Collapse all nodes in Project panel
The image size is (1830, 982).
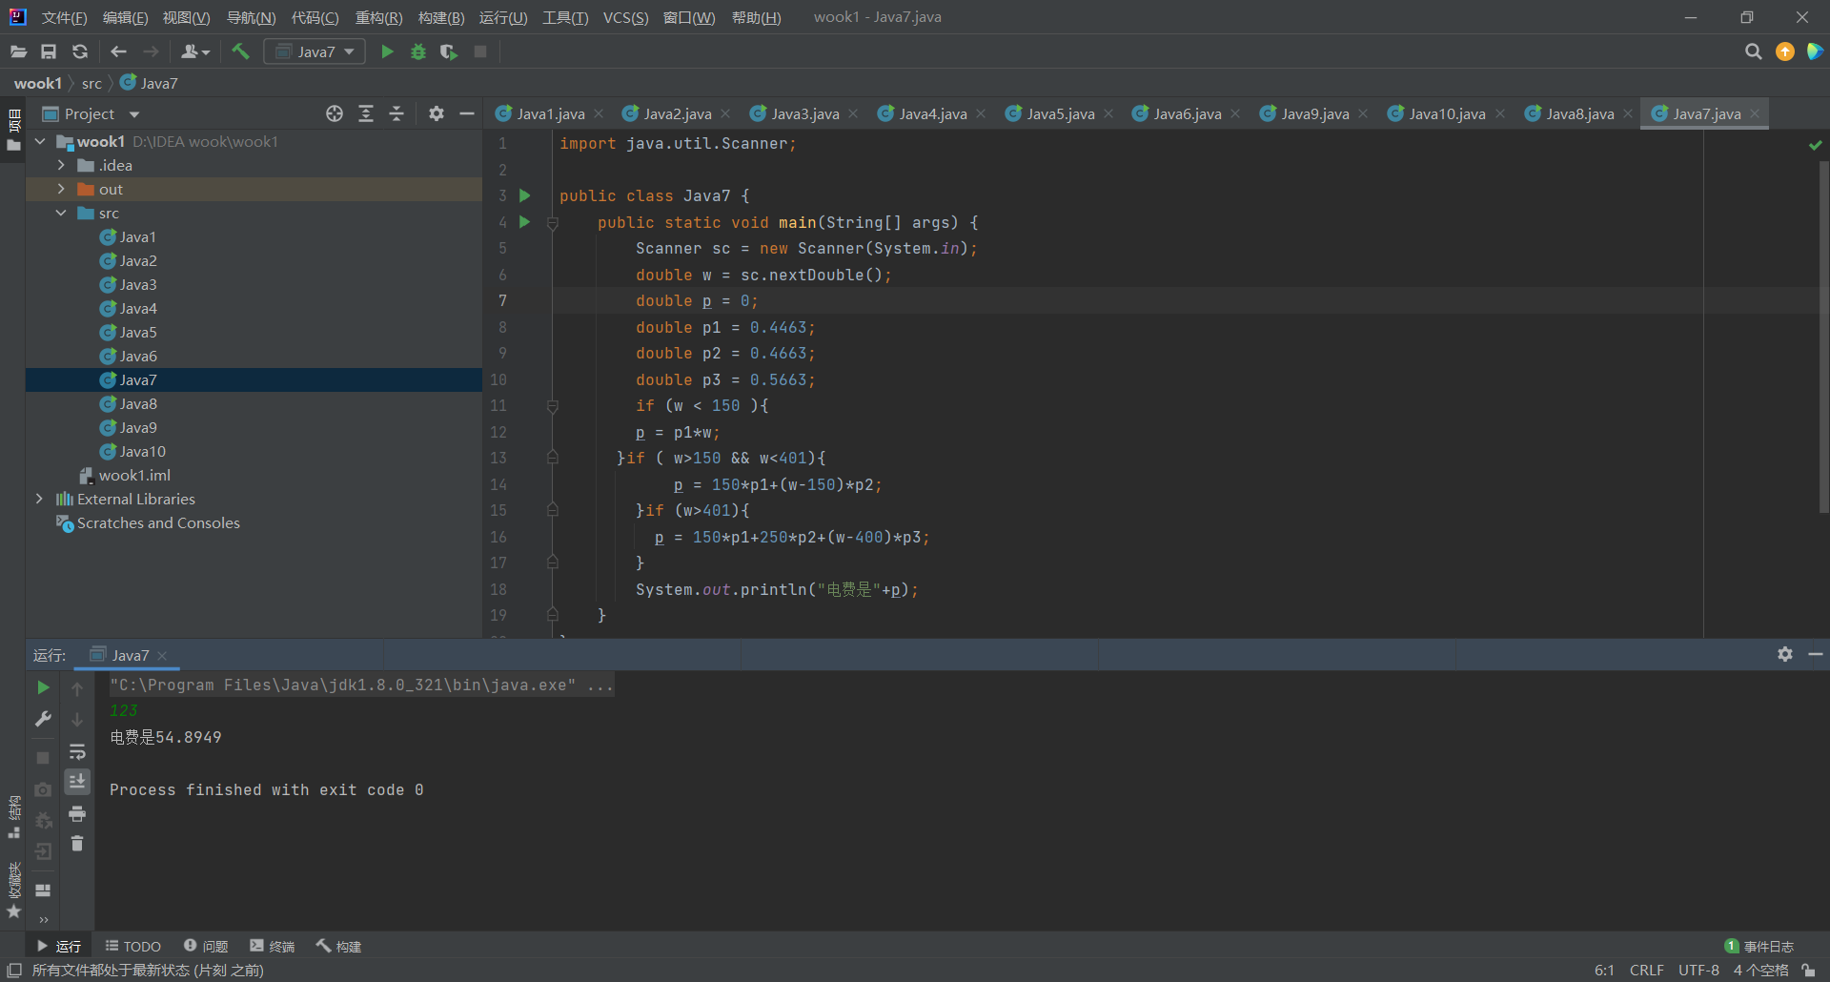pyautogui.click(x=396, y=113)
